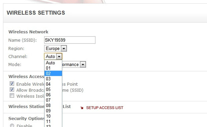Expand the Region dropdown arrow
The width and height of the screenshot is (207, 127).
64,49
